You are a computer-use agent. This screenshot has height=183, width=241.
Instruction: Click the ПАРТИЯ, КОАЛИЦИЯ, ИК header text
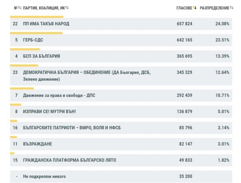pyautogui.click(x=43, y=8)
